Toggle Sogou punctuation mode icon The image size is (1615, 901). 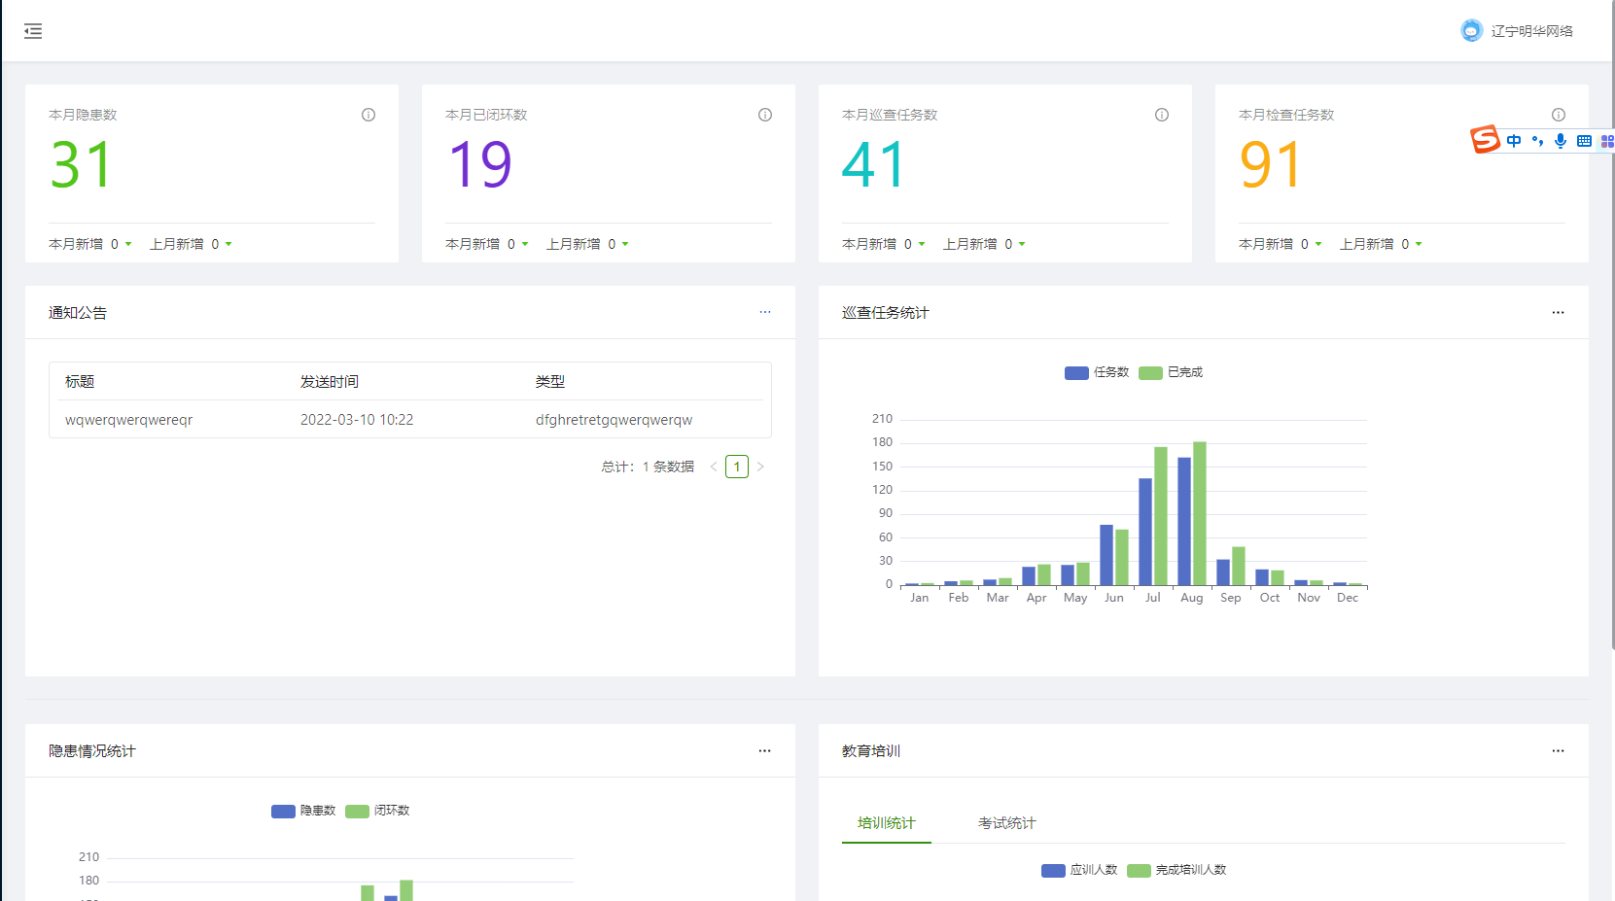click(1537, 141)
